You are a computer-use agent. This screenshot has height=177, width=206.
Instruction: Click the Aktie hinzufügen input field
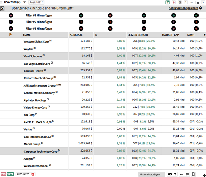149,174
